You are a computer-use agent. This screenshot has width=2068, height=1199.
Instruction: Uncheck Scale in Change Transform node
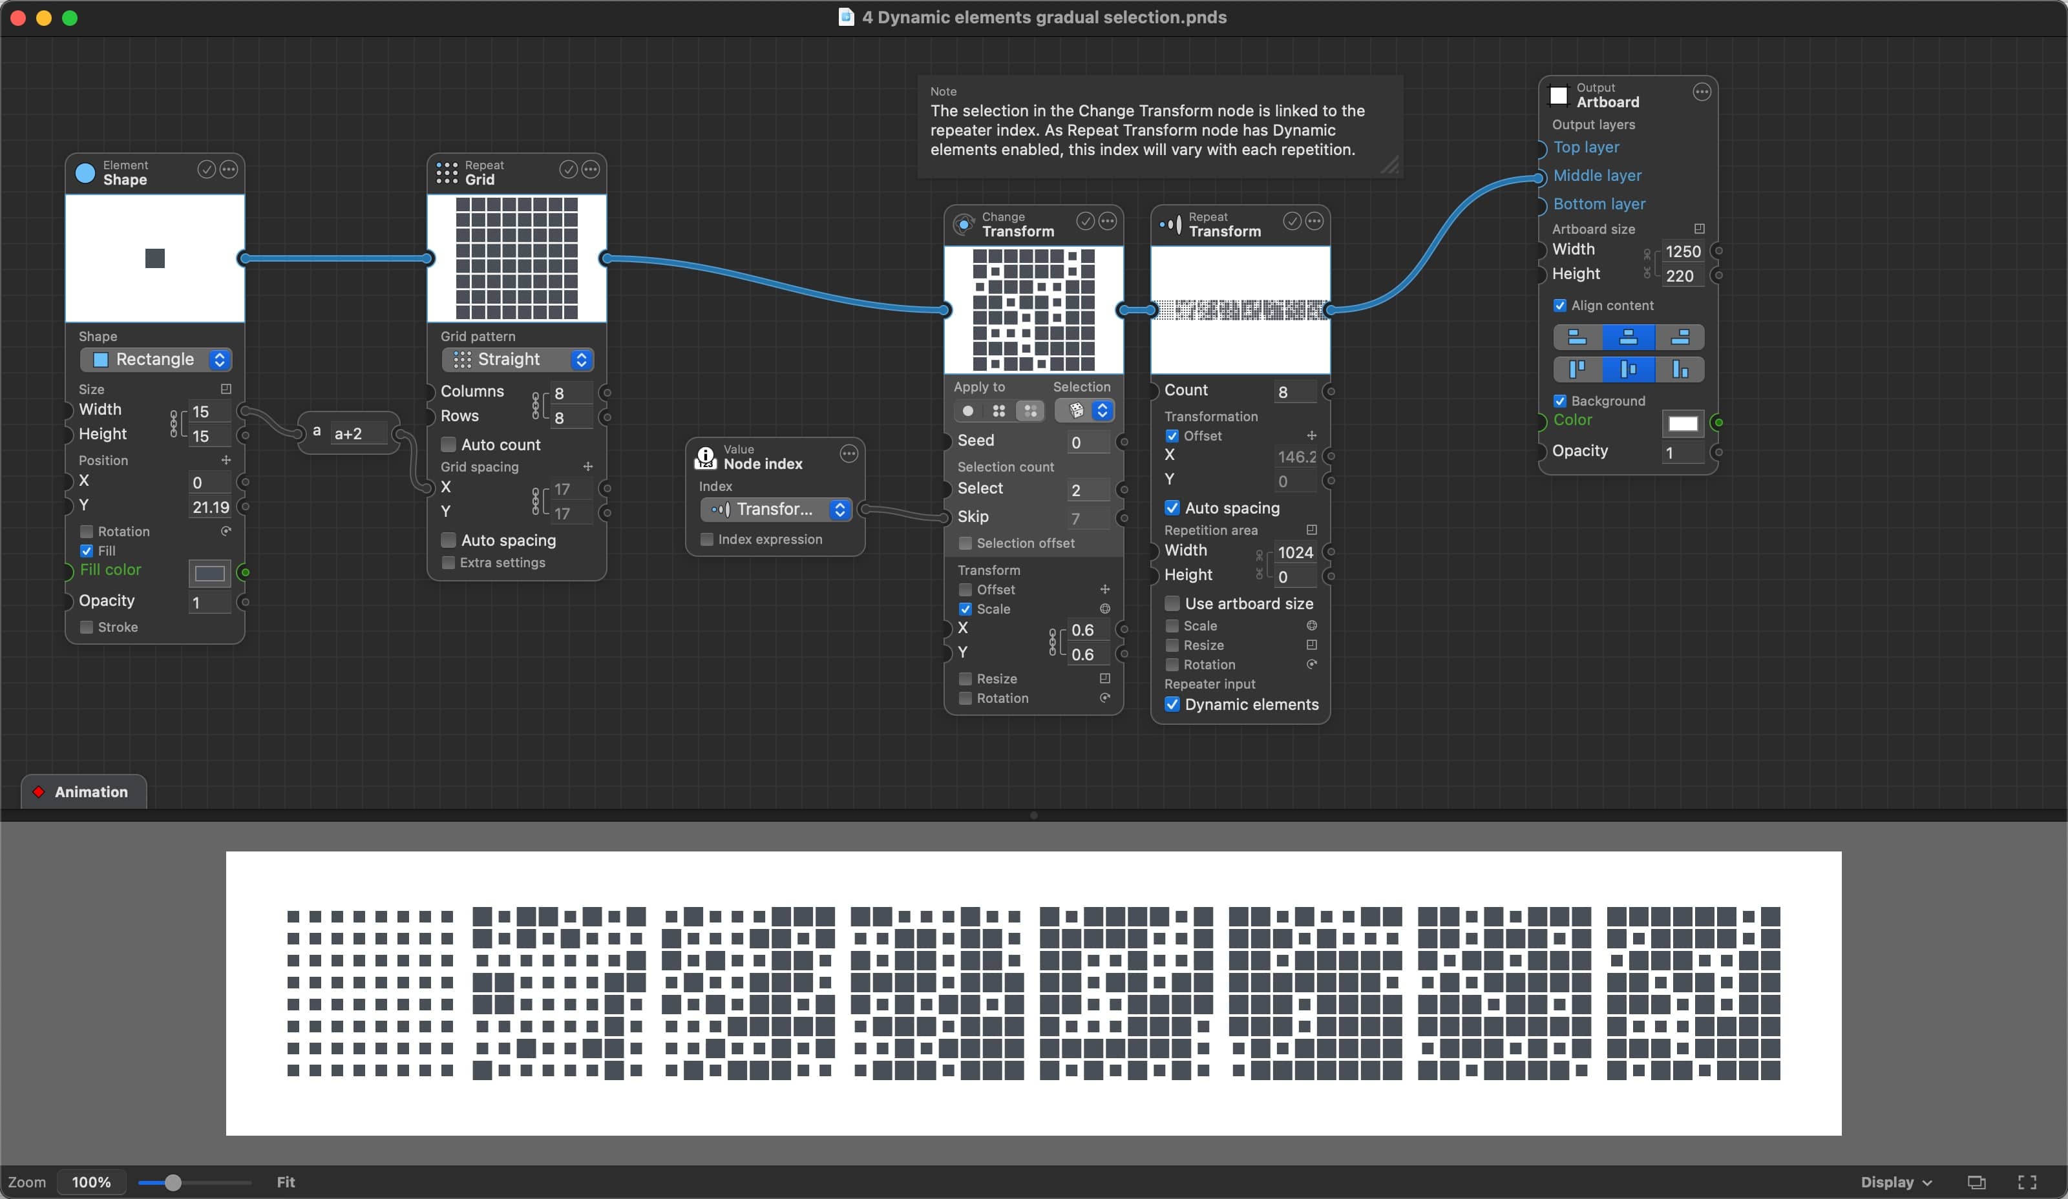click(966, 609)
